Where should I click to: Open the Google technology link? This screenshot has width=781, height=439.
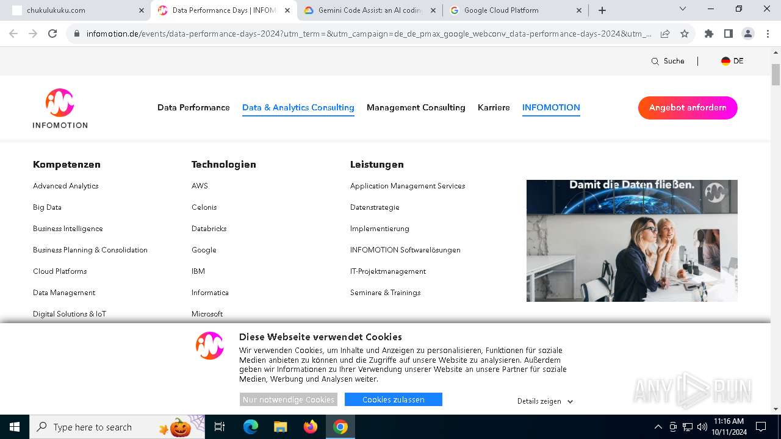point(204,250)
